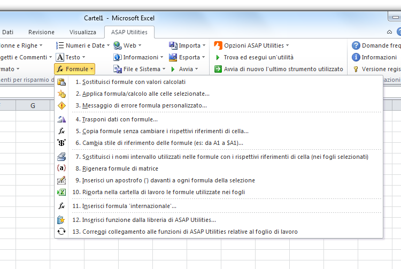Choose Messaggio di errore formula personalizzato
Image resolution: width=401 pixels, height=269 pixels.
[x=219, y=105]
